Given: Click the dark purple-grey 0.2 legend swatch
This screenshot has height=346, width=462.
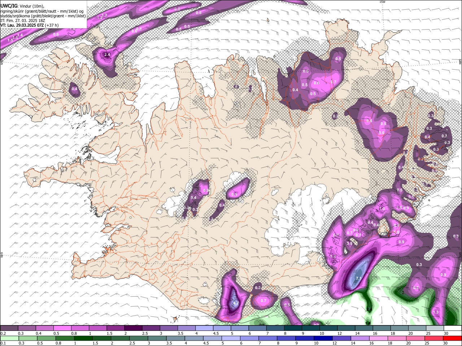Looking at the screenshot, I should 9,328.
